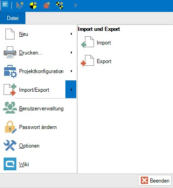Viewport: 173px width, 188px height.
Task: Click the double yellow-black target icon
Action: [59, 5]
